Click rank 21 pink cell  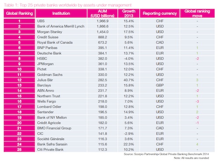tap(19, 128)
